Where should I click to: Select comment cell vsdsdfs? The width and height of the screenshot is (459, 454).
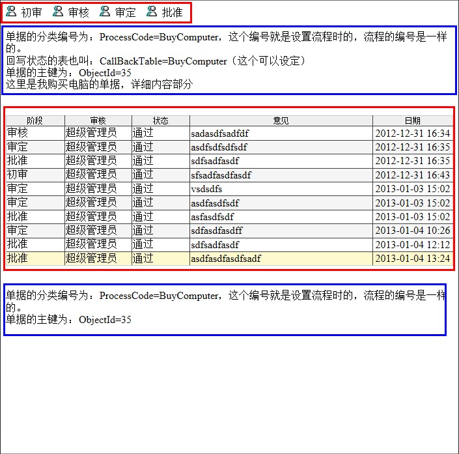(281, 189)
